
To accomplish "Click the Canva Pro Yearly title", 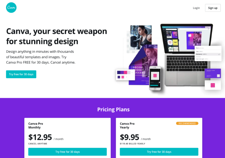I will [x=127, y=126].
